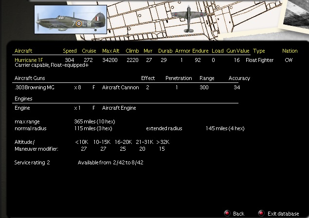This screenshot has width=309, height=218.
Task: Click the extended radius label
Action: click(164, 129)
